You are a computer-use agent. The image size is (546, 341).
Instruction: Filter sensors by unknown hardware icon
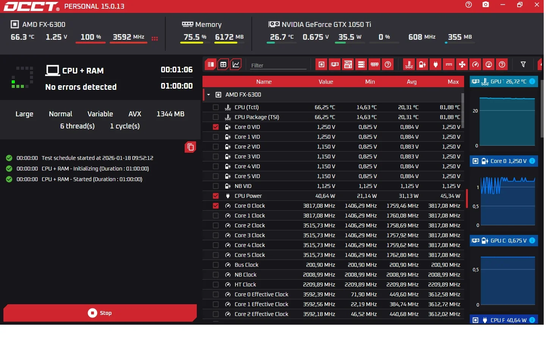click(388, 64)
